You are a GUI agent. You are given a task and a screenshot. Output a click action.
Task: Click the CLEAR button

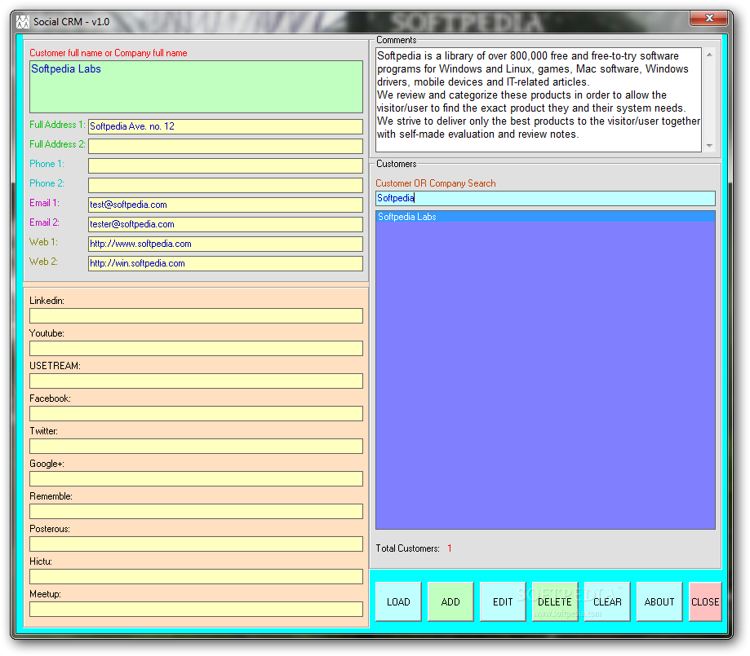[607, 601]
